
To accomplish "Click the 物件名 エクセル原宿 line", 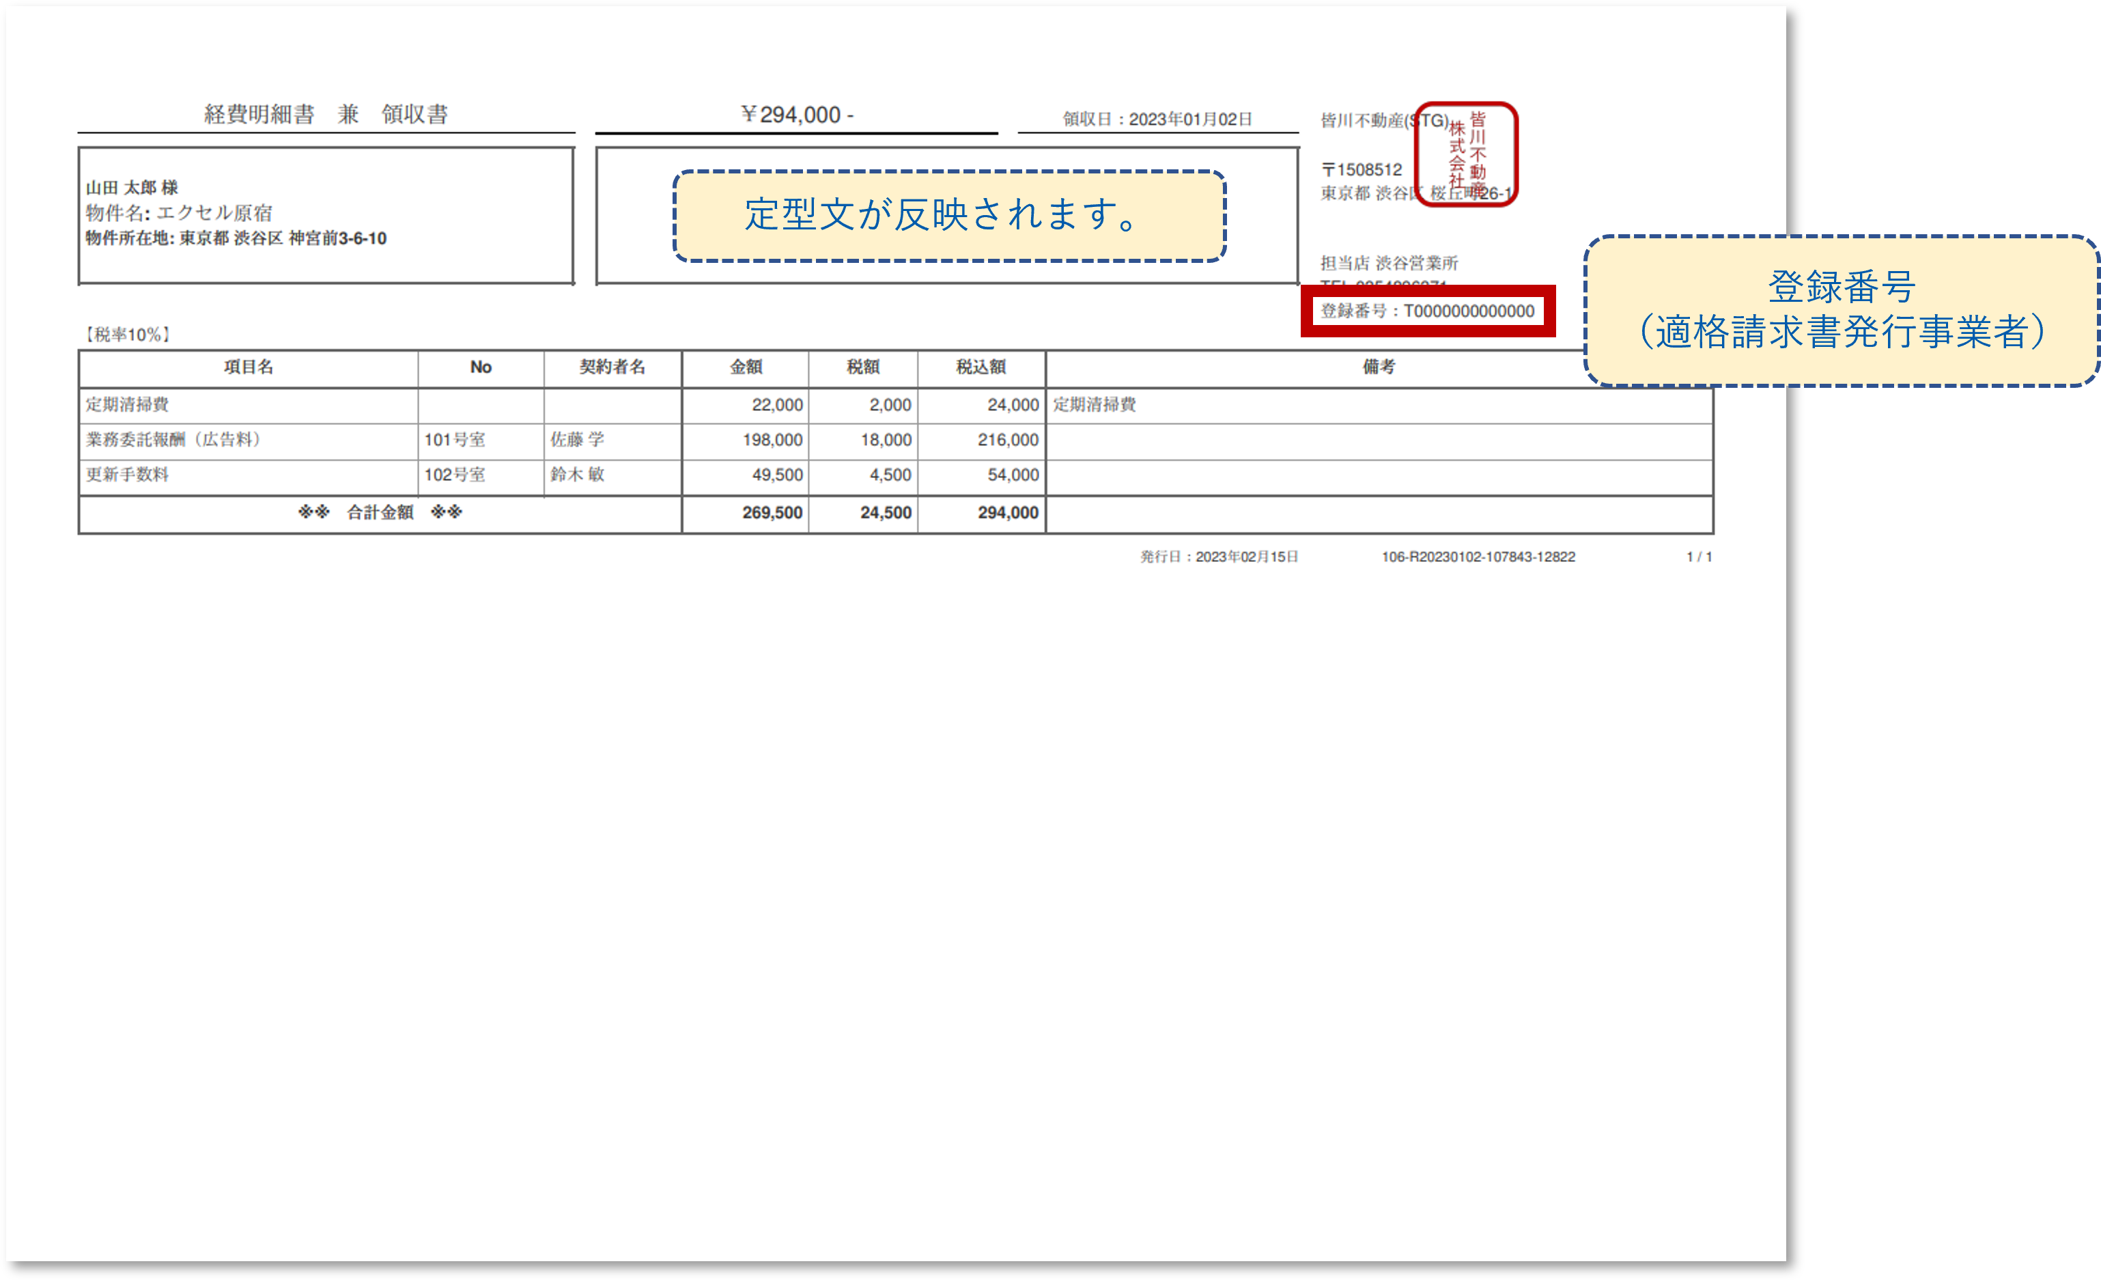I will point(179,213).
